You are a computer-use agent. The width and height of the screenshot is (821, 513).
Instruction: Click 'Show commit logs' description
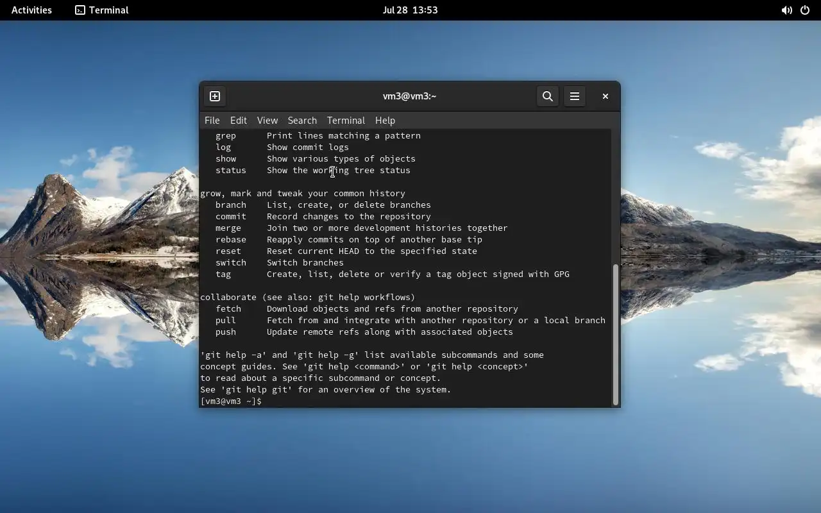click(x=308, y=147)
